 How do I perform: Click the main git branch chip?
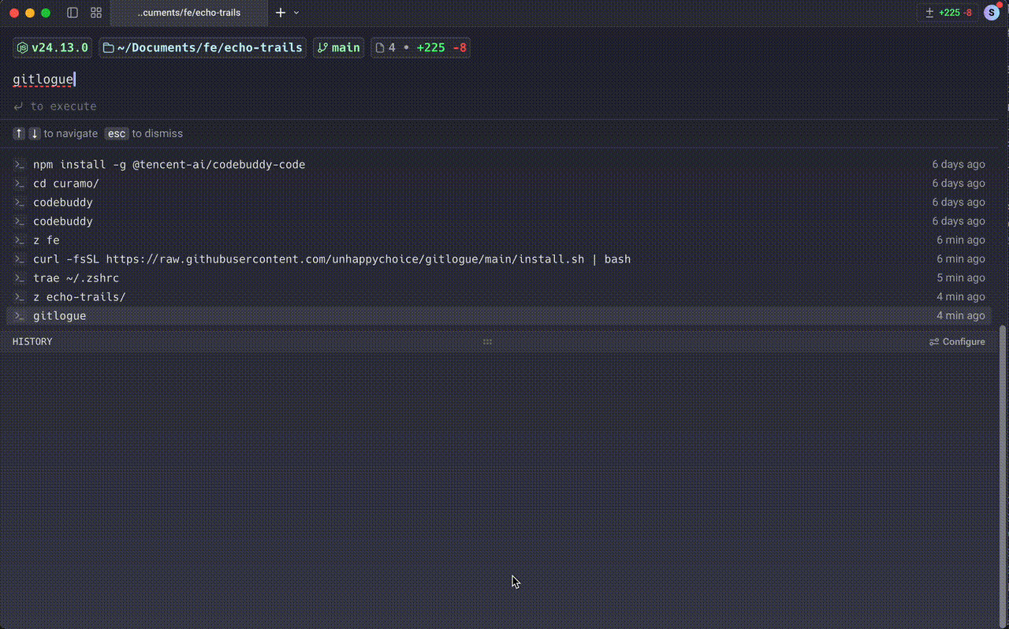(x=338, y=48)
